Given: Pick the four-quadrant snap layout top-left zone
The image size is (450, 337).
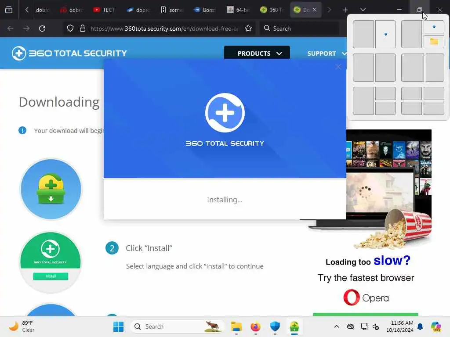Looking at the screenshot, I should (x=411, y=93).
